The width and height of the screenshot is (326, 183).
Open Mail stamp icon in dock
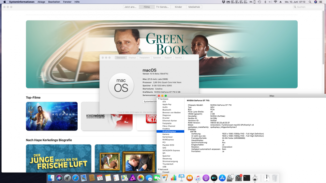pyautogui.click(x=83, y=178)
